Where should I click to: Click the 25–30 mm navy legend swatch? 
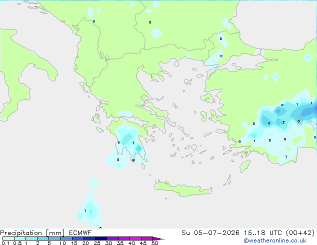[100, 238]
